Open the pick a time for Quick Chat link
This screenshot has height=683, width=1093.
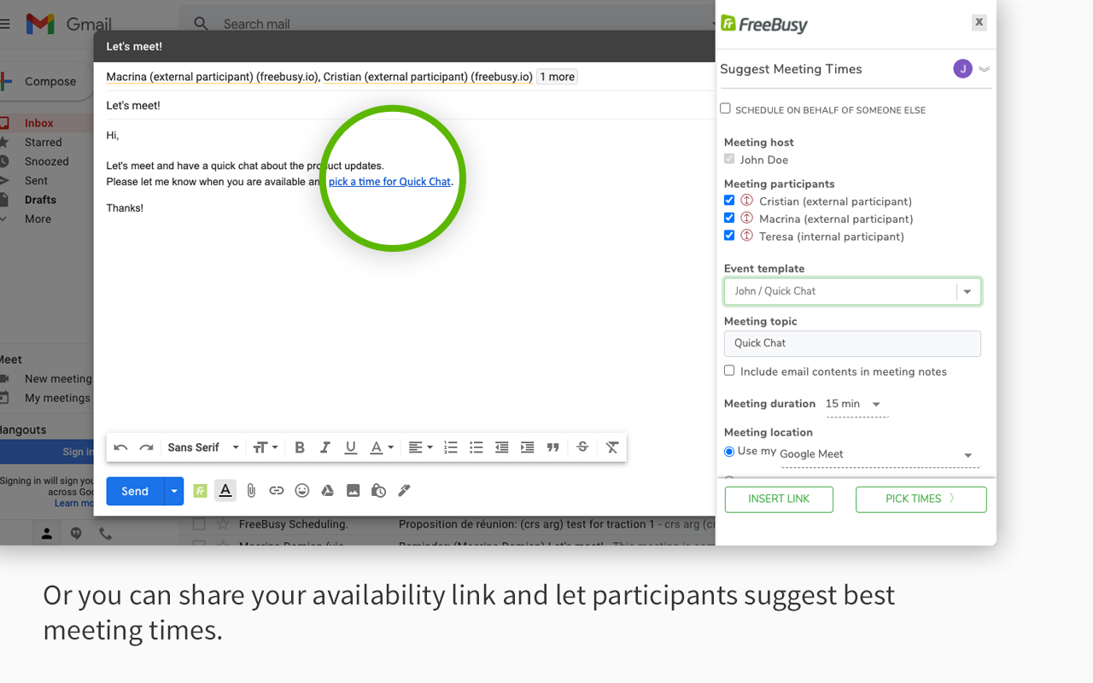tap(389, 182)
